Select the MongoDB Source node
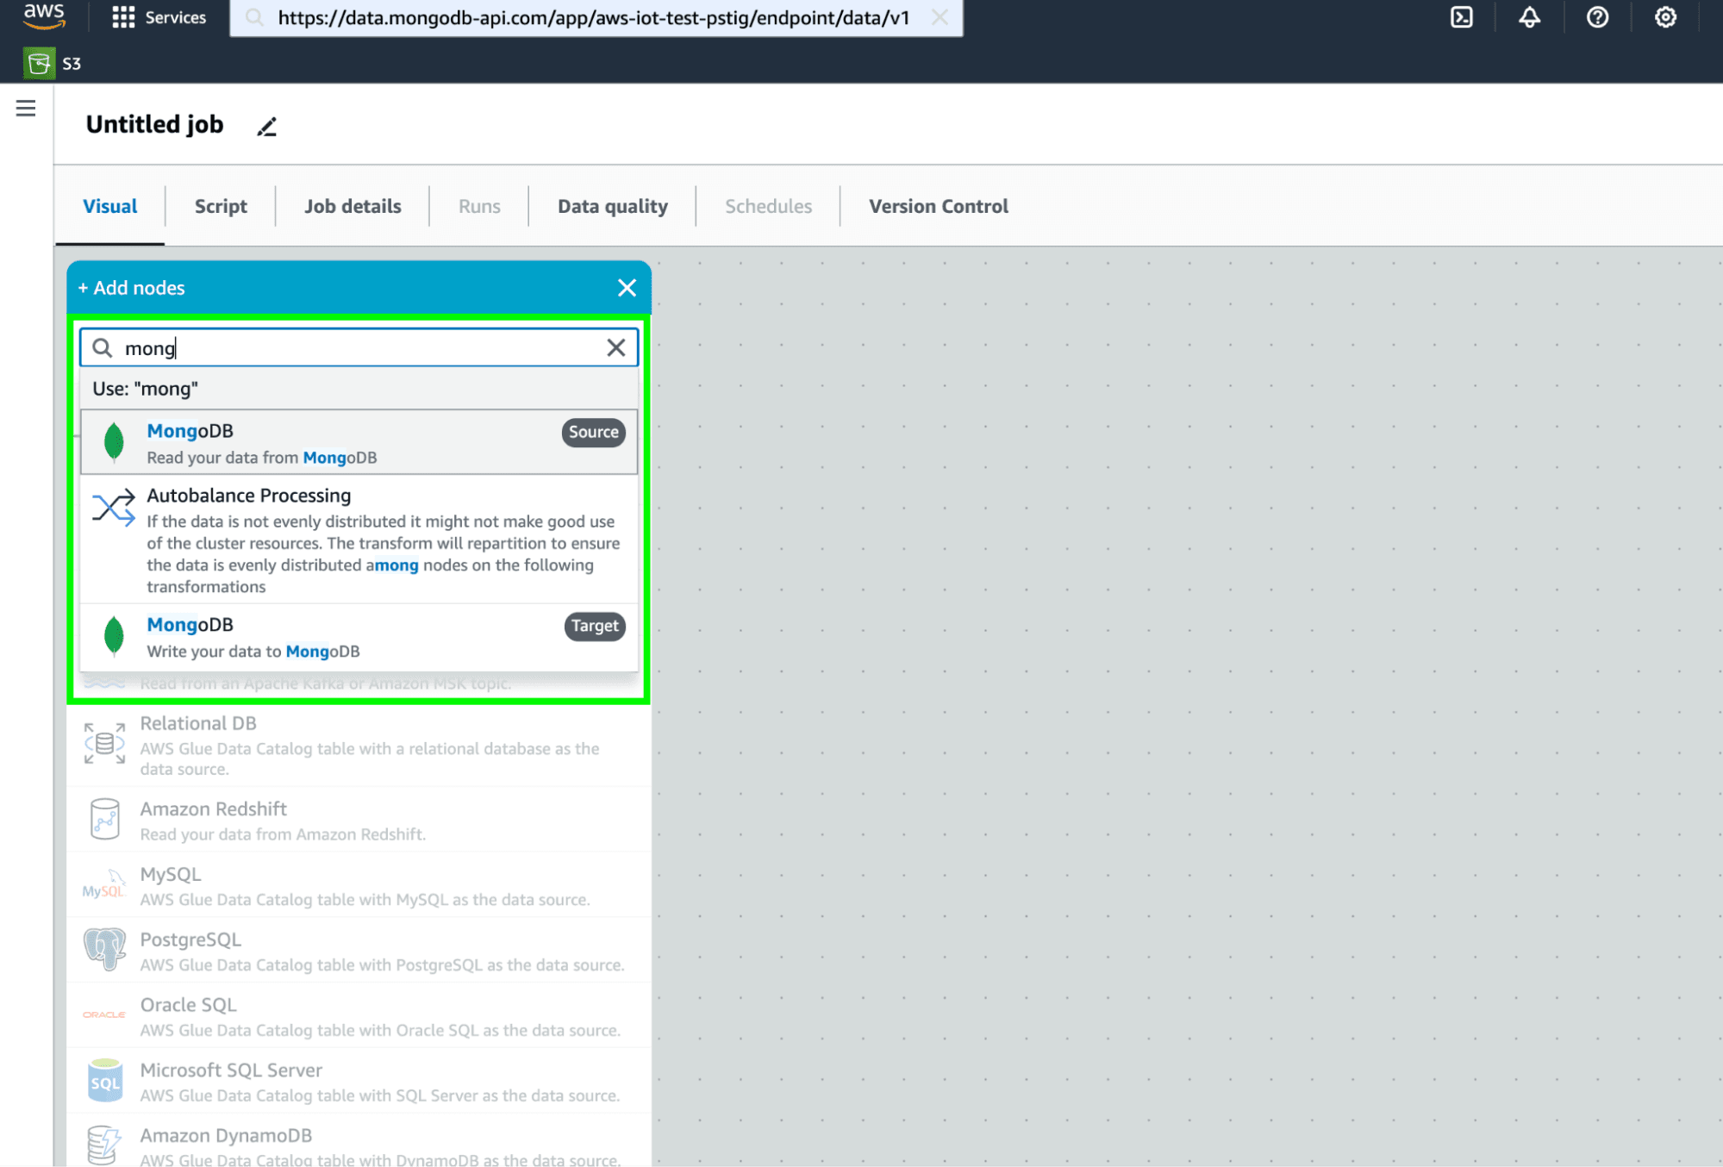The image size is (1723, 1167). pyautogui.click(x=359, y=442)
